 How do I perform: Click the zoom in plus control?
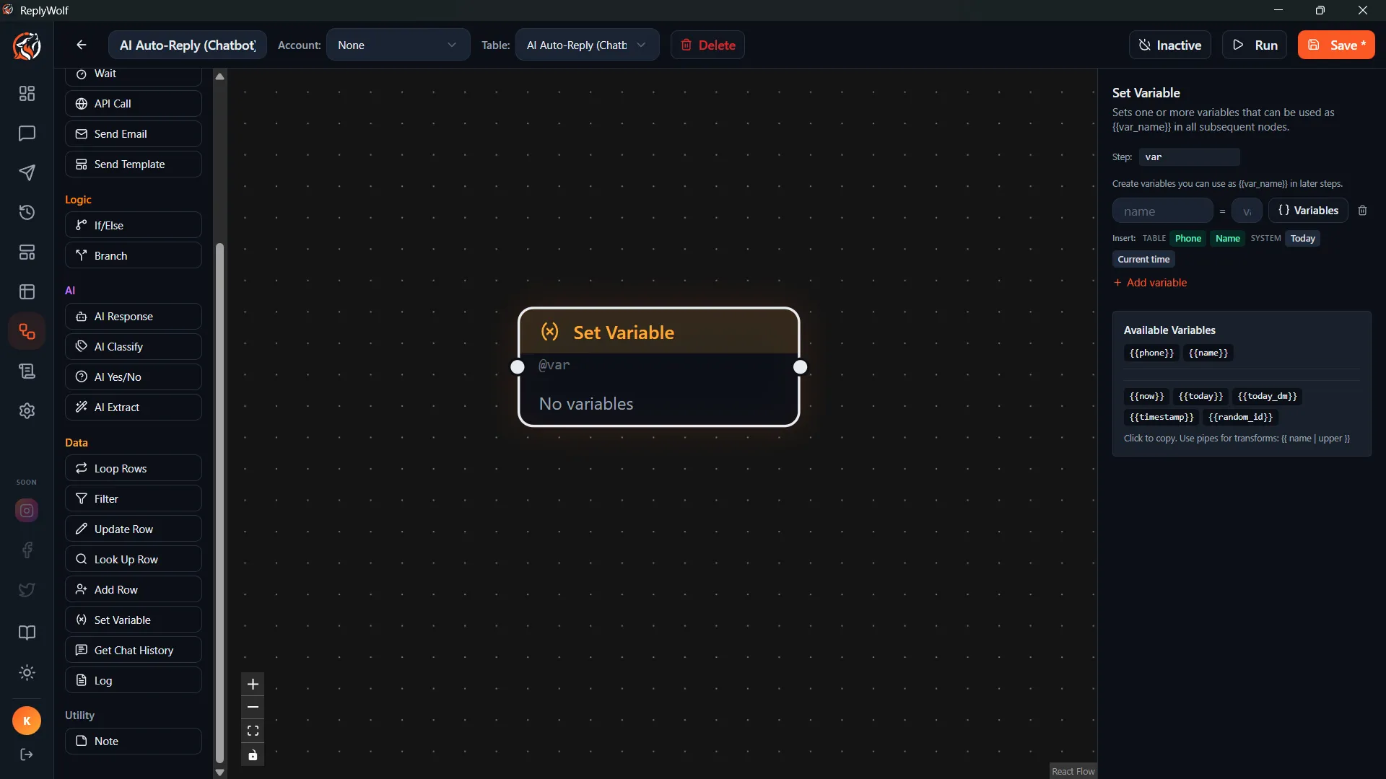[x=253, y=685]
